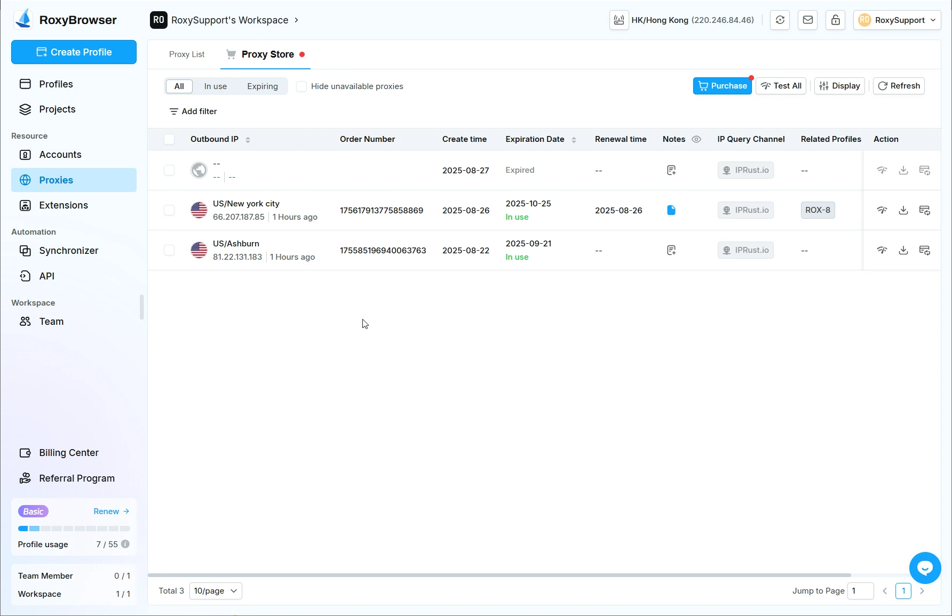
Task: Click download icon in US/Ashburn row
Action: pyautogui.click(x=903, y=250)
